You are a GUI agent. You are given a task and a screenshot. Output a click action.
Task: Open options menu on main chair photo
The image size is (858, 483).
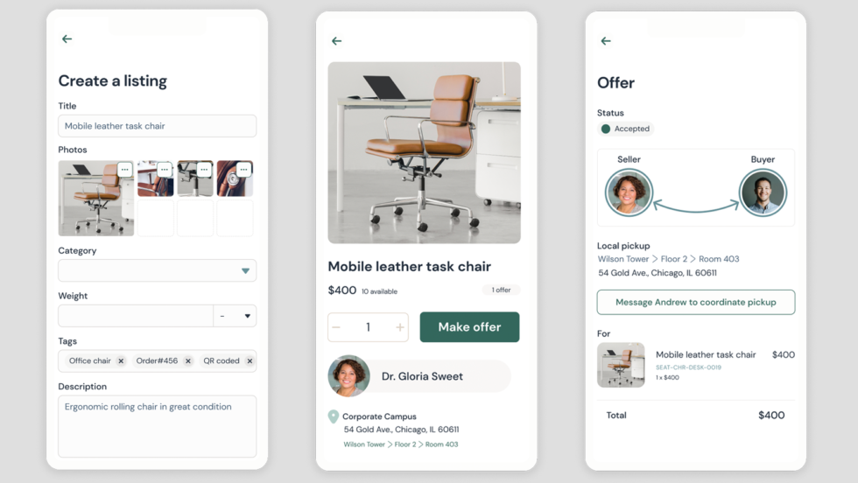pyautogui.click(x=124, y=170)
